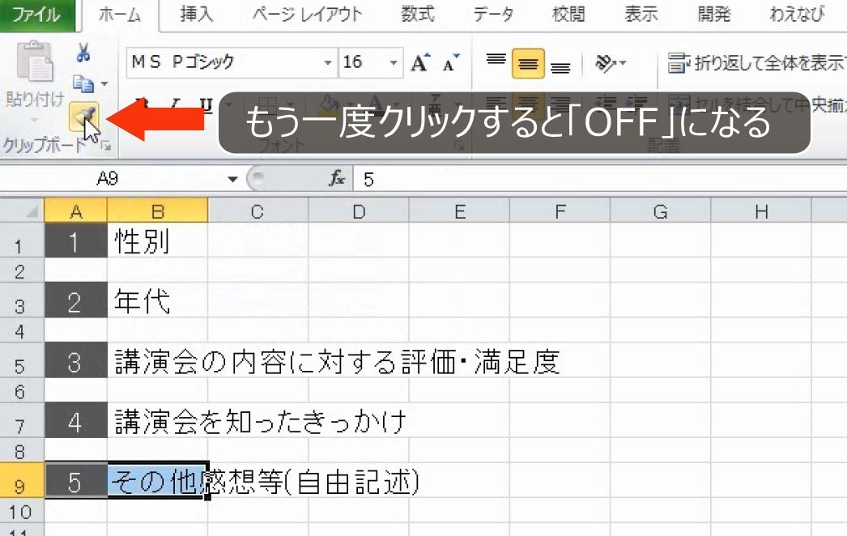Select row 2 header
This screenshot has width=847, height=536.
tap(22, 270)
